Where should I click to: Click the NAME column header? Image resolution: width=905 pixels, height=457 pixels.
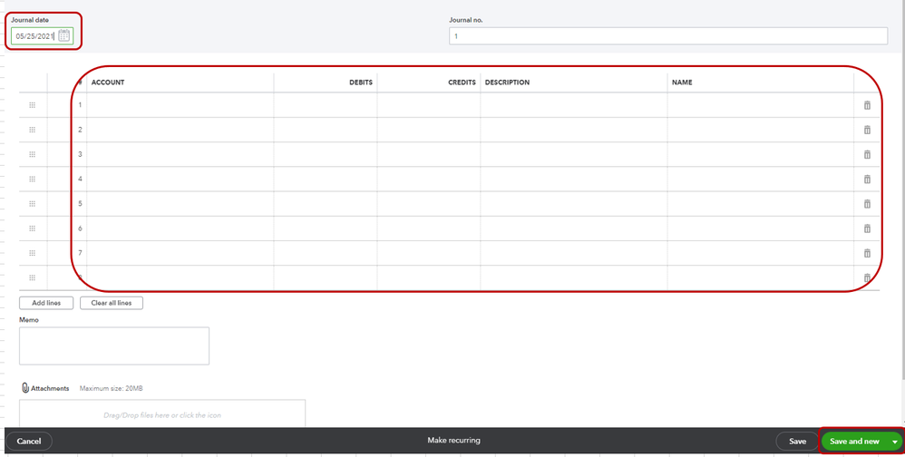(x=682, y=83)
